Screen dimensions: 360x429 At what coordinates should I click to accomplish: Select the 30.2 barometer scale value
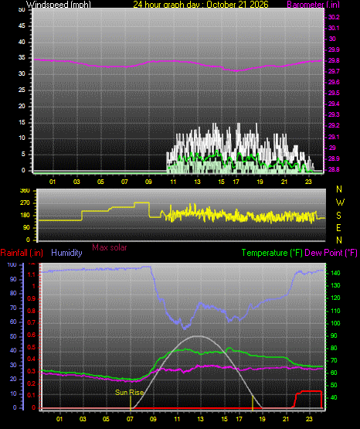pos(334,17)
